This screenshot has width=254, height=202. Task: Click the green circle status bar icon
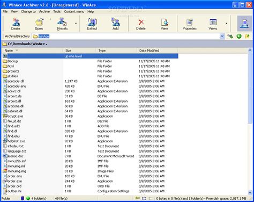pos(28,198)
